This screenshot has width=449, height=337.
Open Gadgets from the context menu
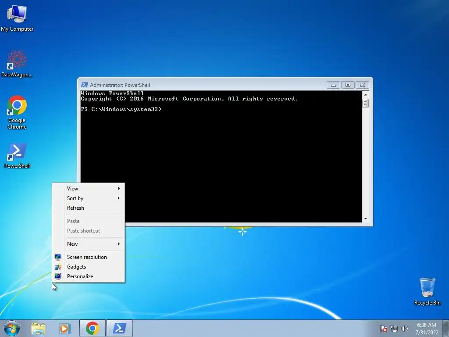tap(89, 267)
